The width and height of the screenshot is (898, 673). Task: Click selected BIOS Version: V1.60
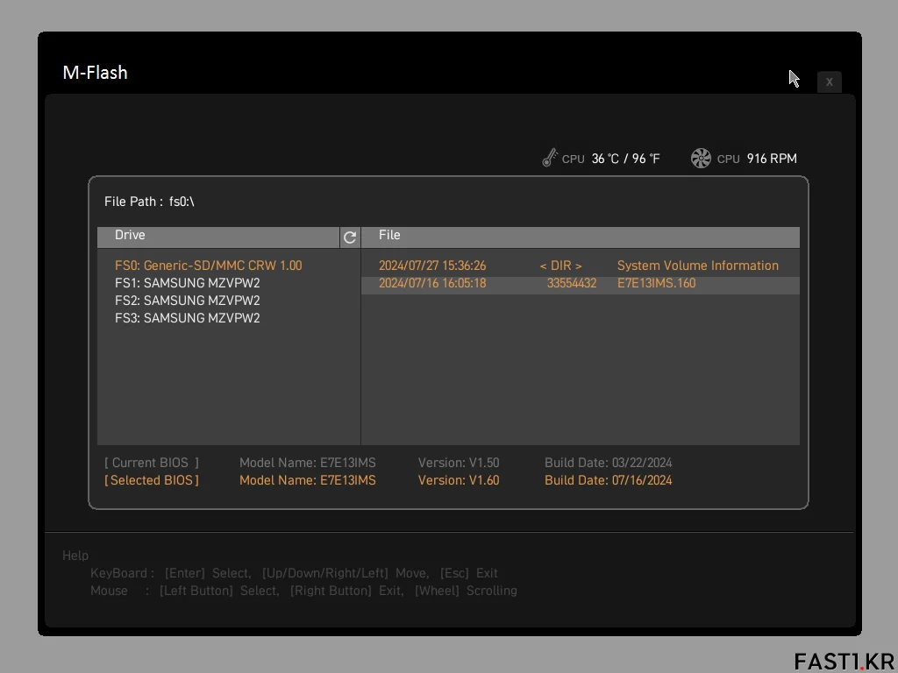coord(459,481)
